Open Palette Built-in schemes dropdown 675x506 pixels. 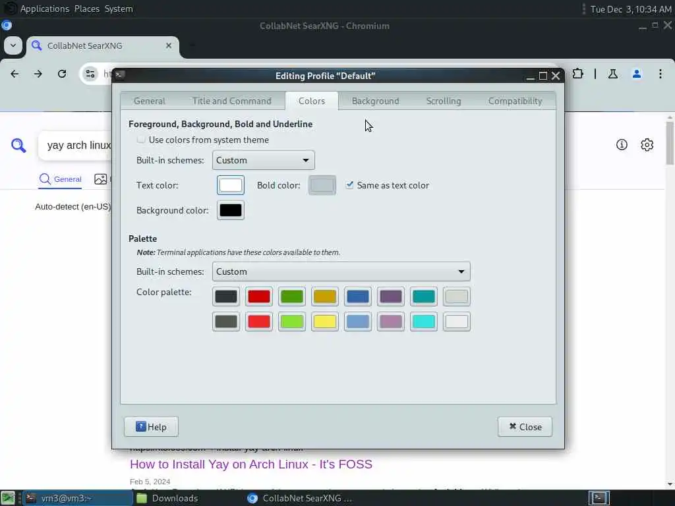(x=341, y=271)
